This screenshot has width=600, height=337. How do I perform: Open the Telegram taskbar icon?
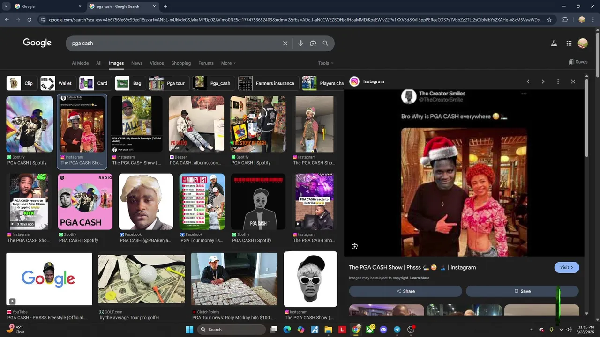[x=397, y=330]
